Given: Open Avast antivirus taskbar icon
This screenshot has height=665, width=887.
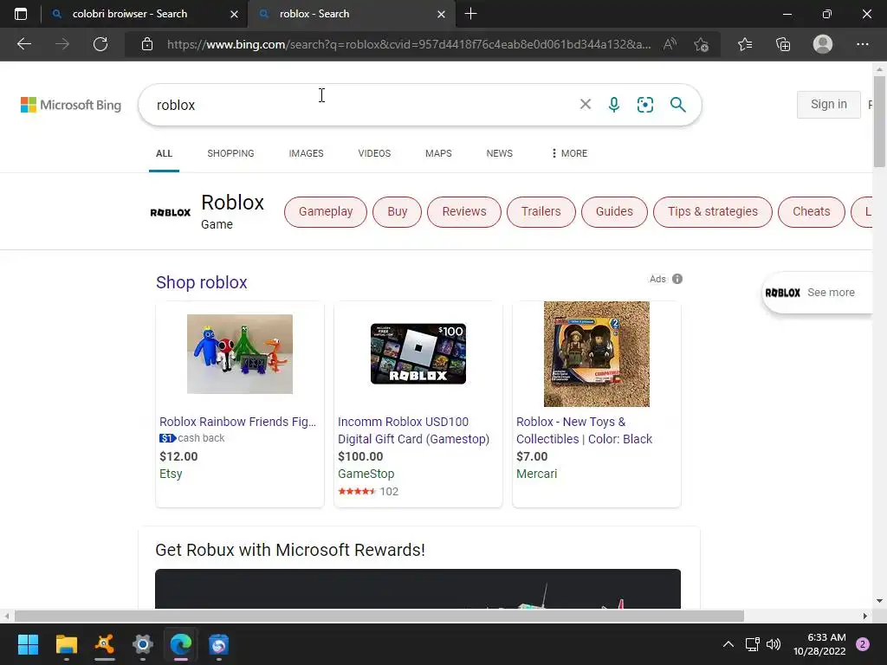Looking at the screenshot, I should coord(105,644).
